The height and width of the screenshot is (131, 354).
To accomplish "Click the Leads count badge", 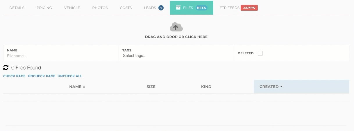I will tap(161, 8).
